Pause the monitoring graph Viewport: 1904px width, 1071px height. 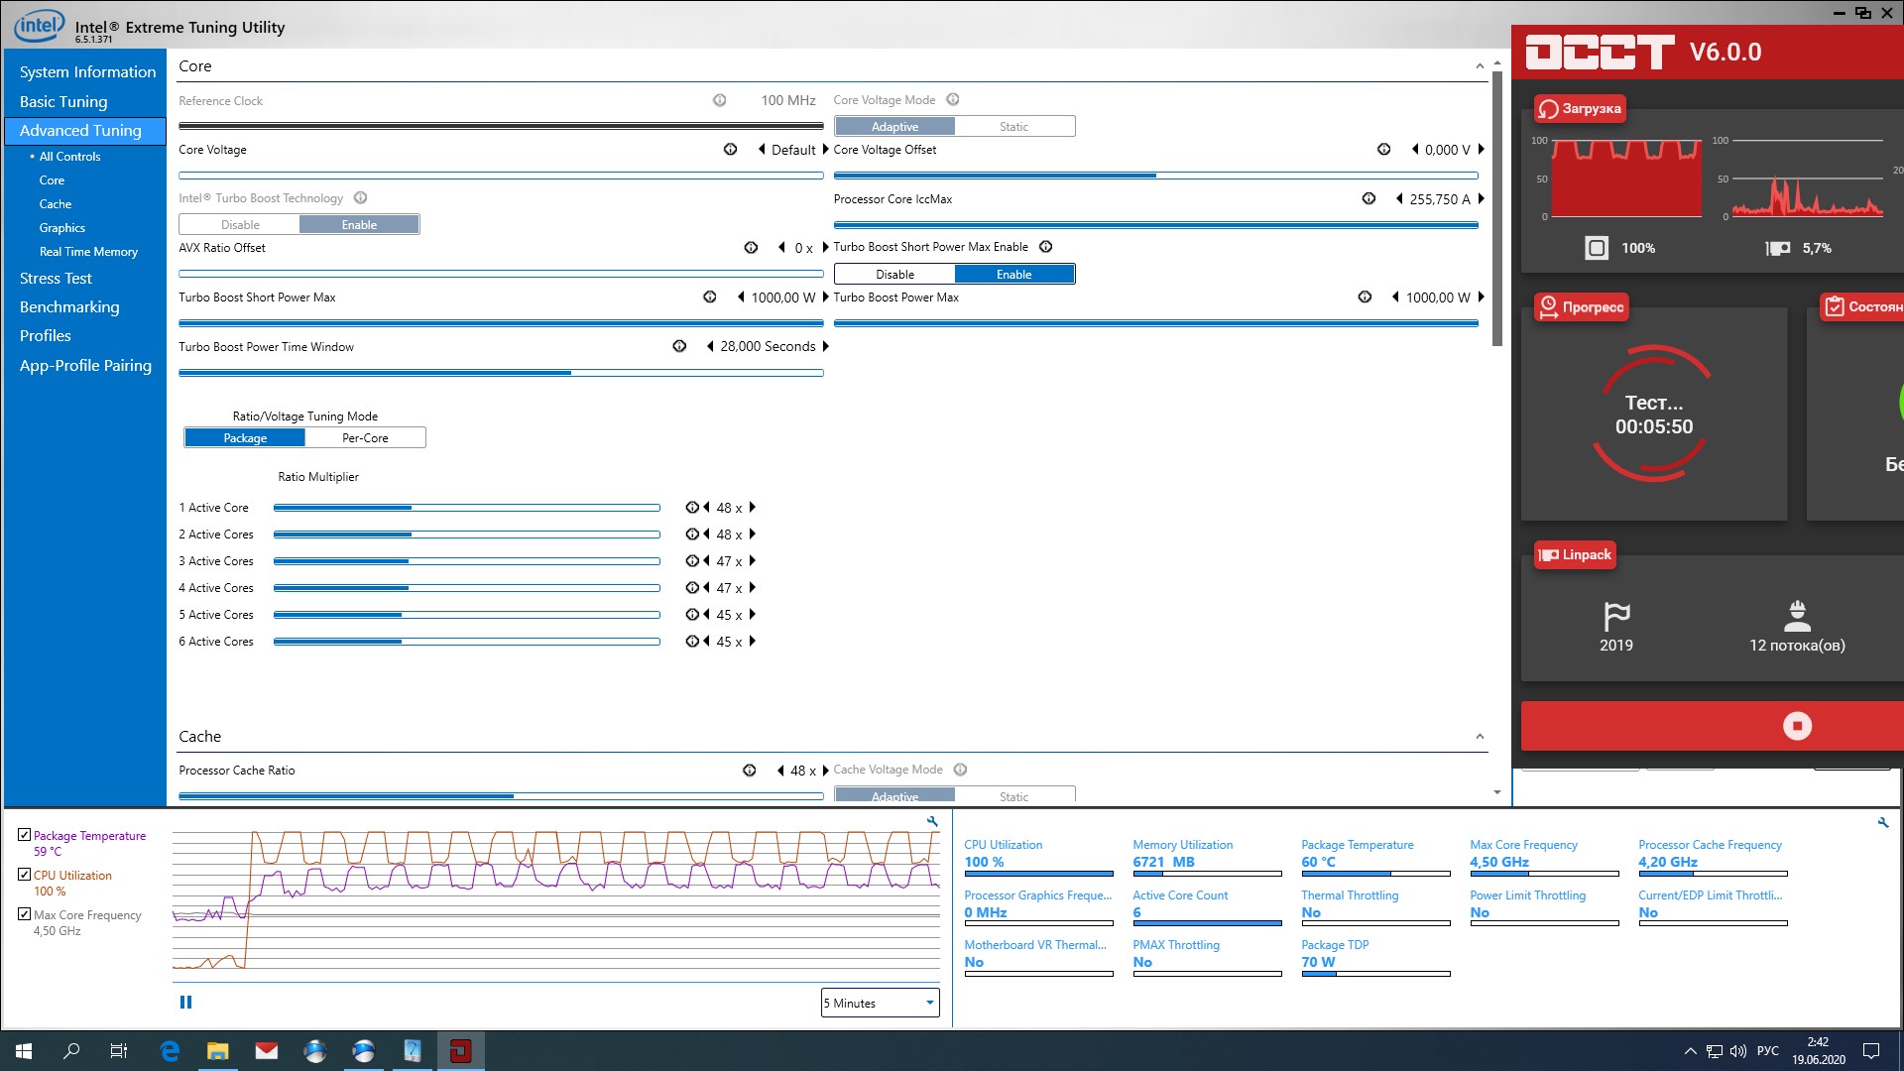tap(185, 1003)
